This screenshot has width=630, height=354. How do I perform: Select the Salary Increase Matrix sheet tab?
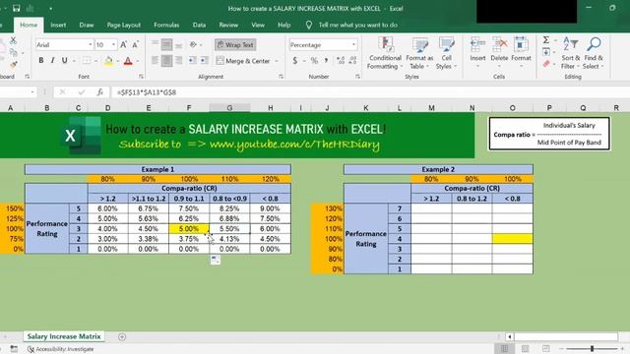[64, 336]
